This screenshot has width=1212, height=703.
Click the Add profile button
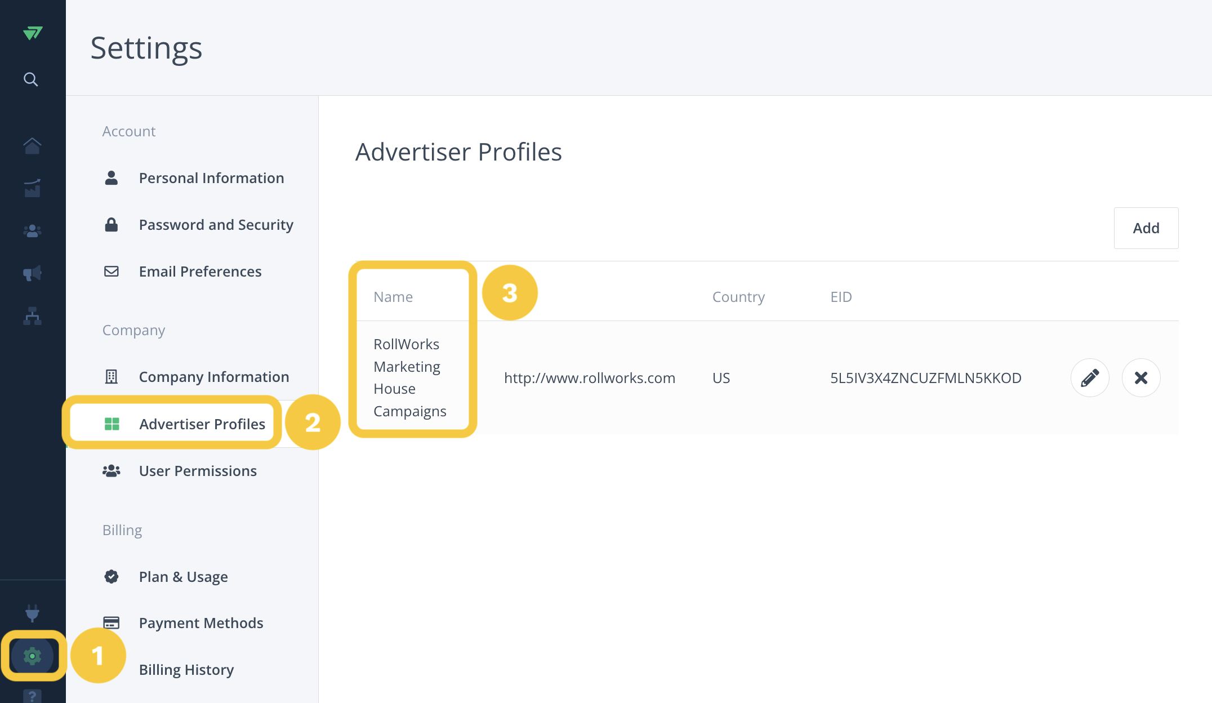coord(1146,228)
